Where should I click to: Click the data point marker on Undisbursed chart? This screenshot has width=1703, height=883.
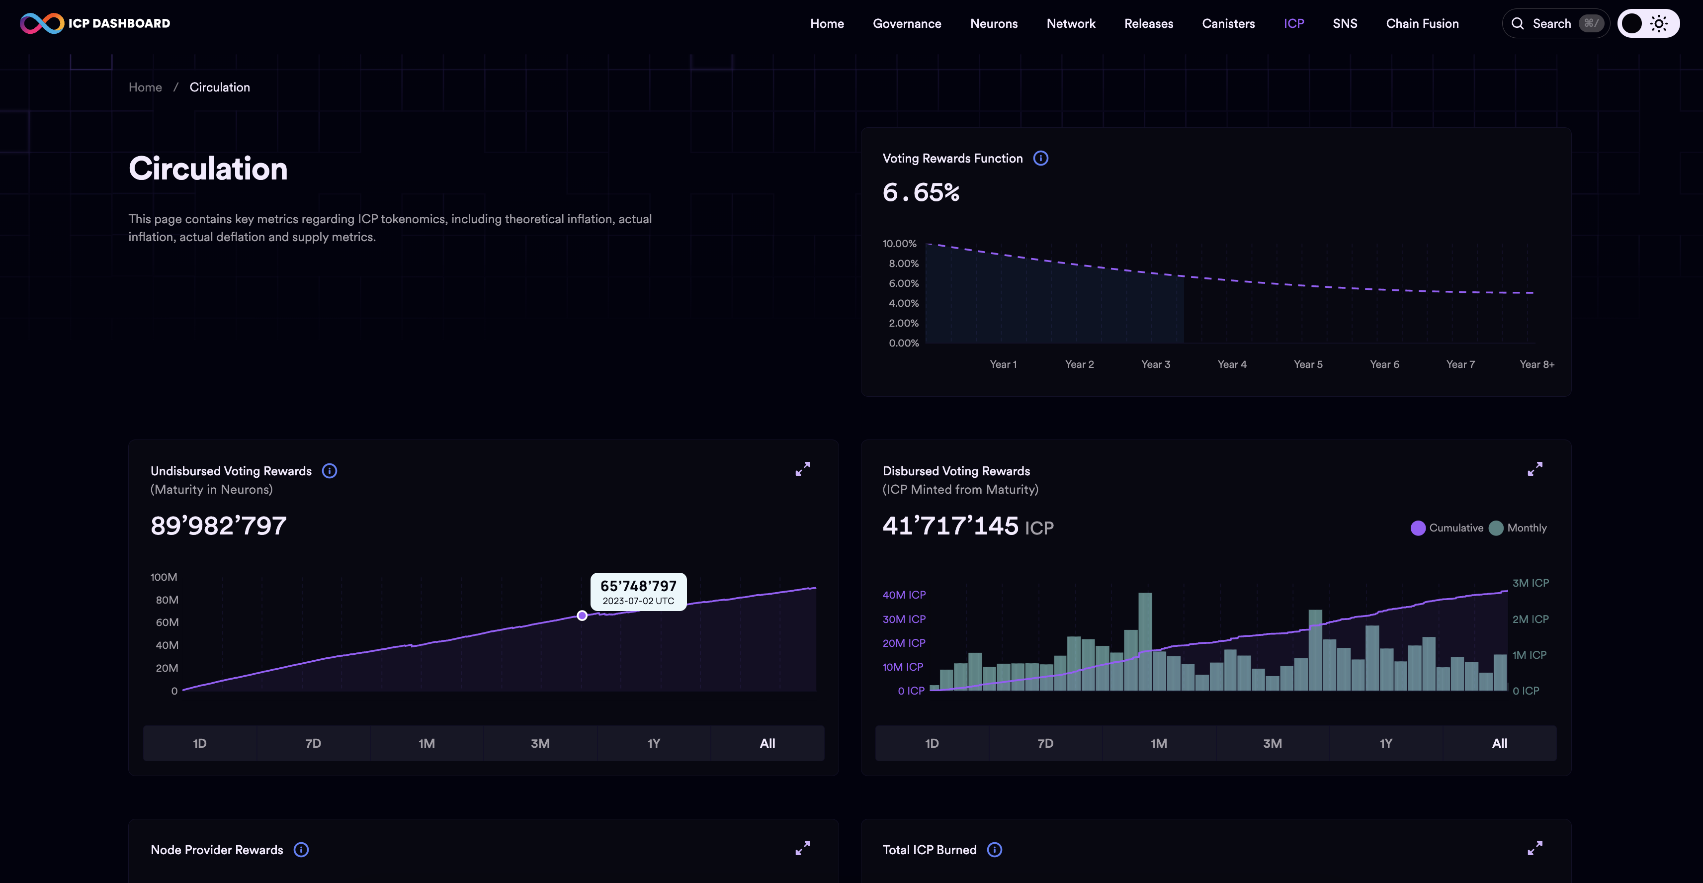(x=582, y=616)
